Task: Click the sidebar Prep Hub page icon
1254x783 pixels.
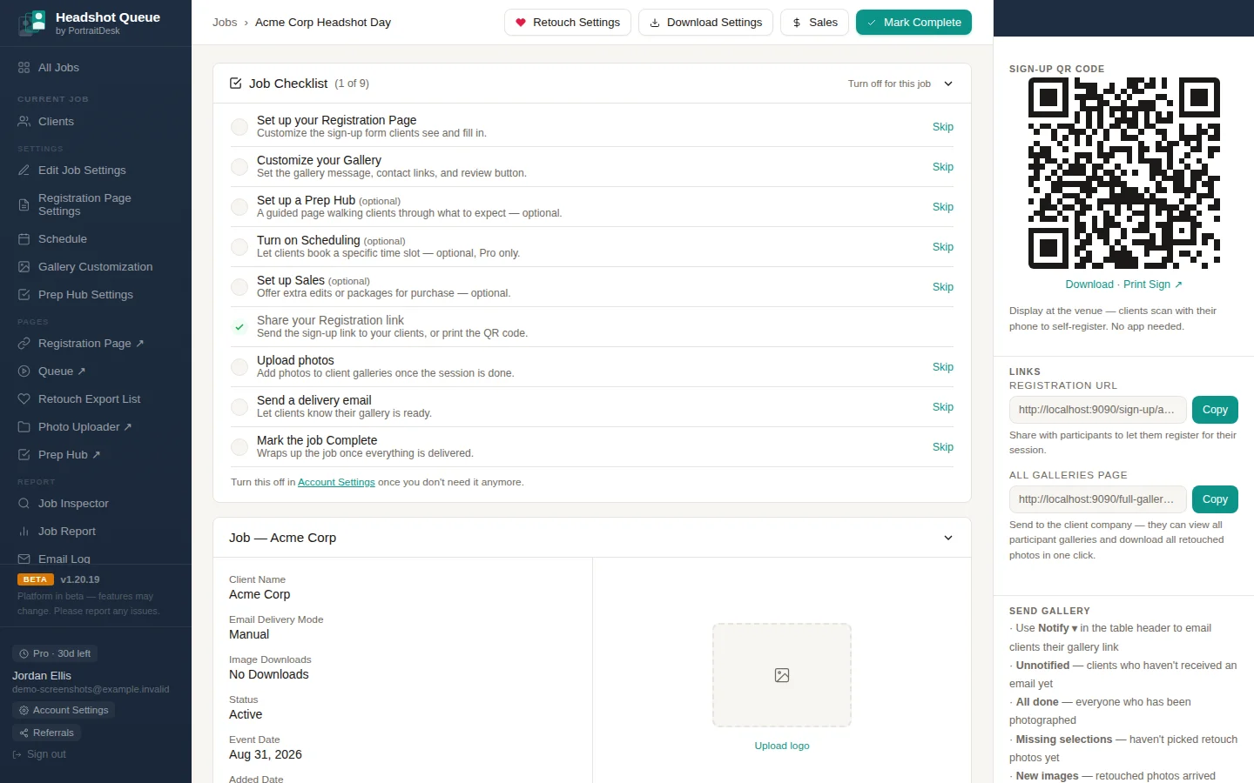Action: [24, 455]
